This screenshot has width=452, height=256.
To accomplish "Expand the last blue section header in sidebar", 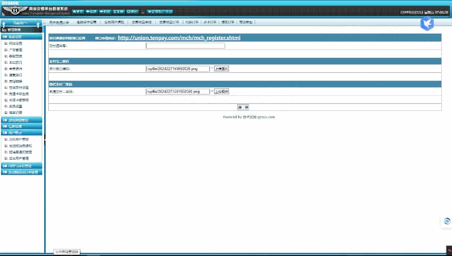I will click(22, 172).
